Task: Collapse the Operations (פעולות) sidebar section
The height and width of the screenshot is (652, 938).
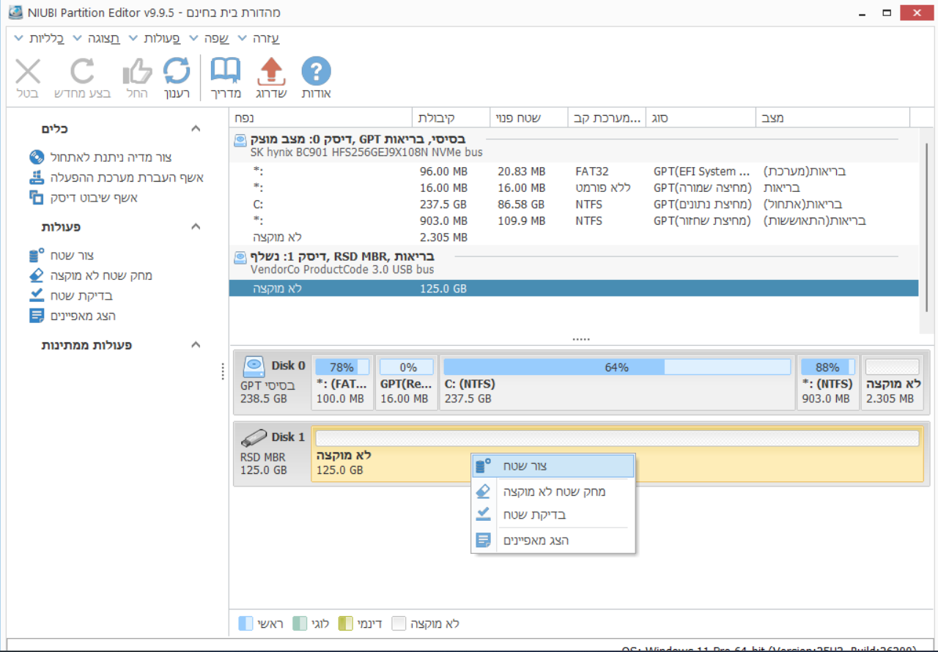Action: 196,227
